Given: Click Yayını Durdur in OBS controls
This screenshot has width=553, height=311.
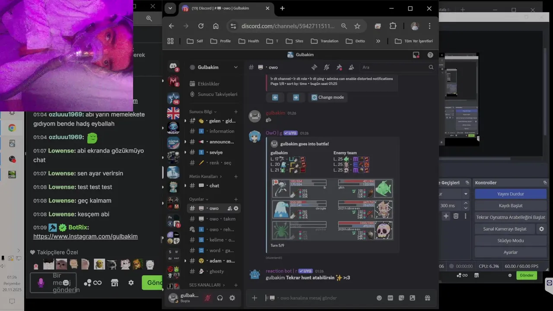Looking at the screenshot, I should pyautogui.click(x=511, y=194).
